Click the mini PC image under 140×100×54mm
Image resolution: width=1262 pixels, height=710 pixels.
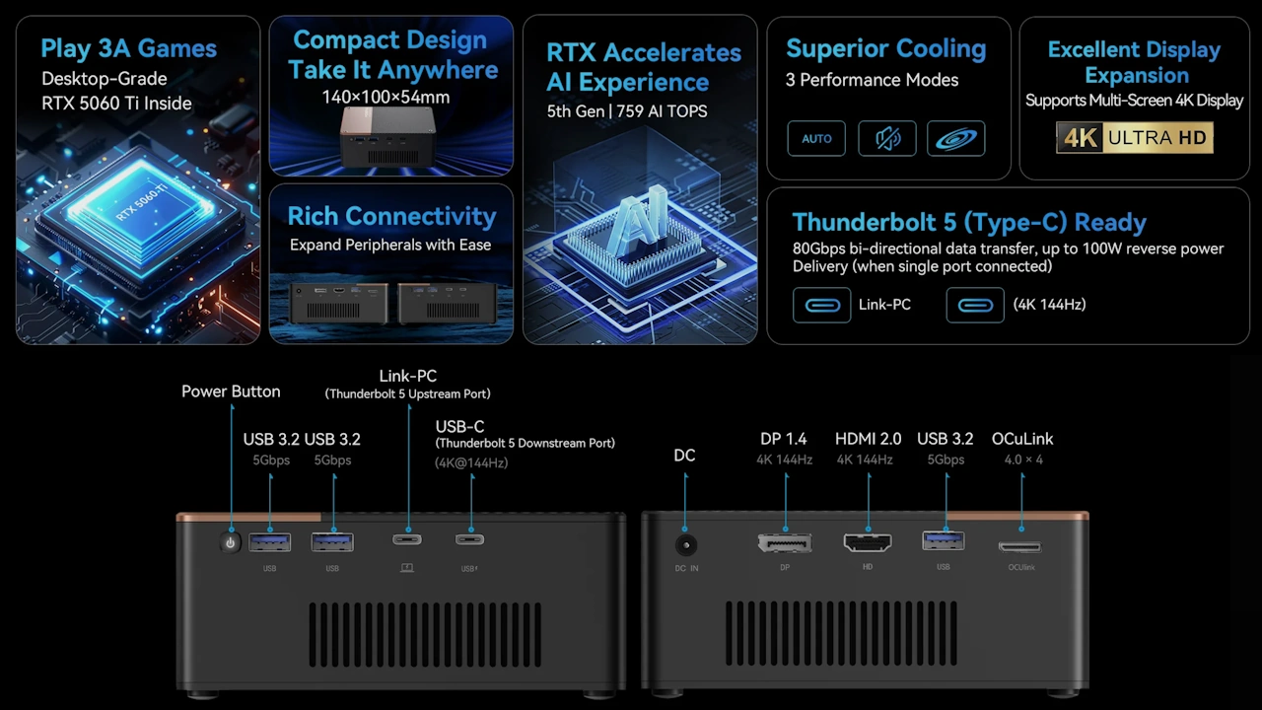click(390, 136)
